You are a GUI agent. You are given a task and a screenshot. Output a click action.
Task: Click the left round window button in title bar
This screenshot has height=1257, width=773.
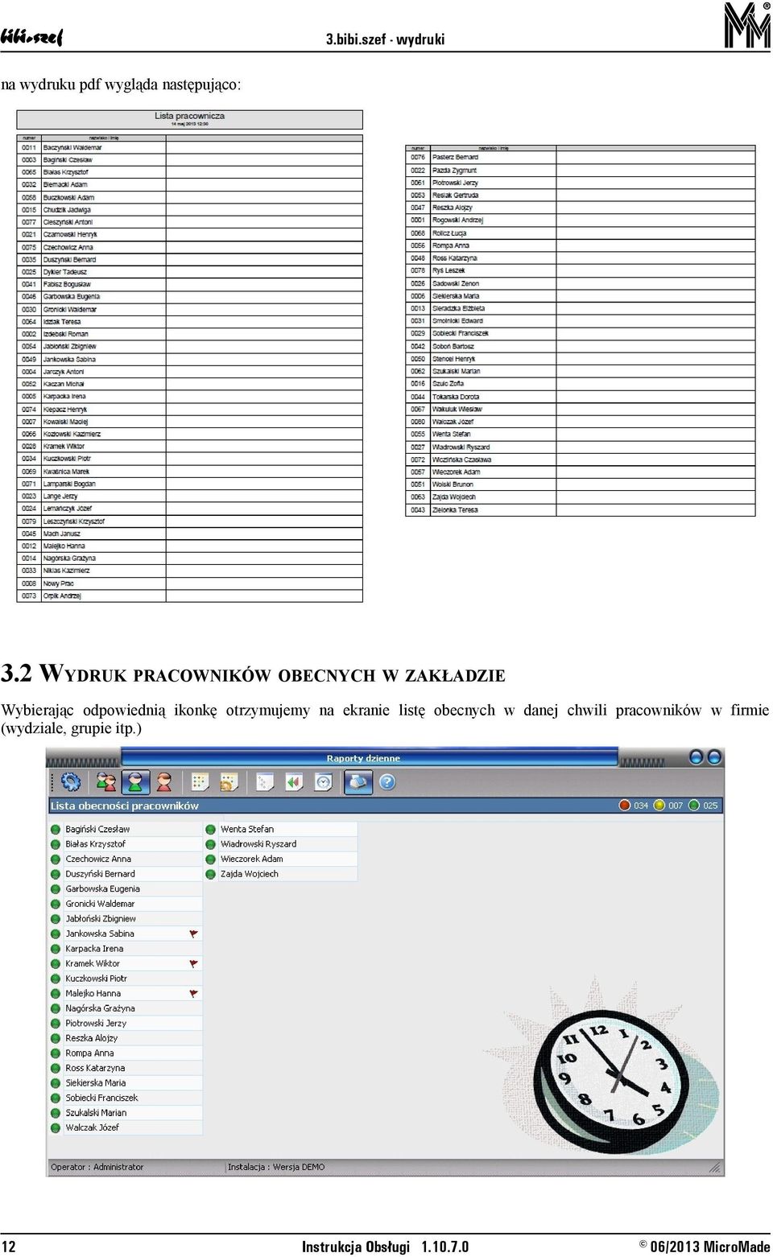(x=696, y=757)
